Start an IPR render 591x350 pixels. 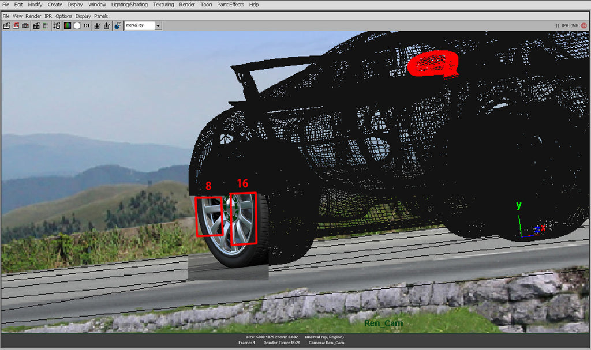(36, 25)
